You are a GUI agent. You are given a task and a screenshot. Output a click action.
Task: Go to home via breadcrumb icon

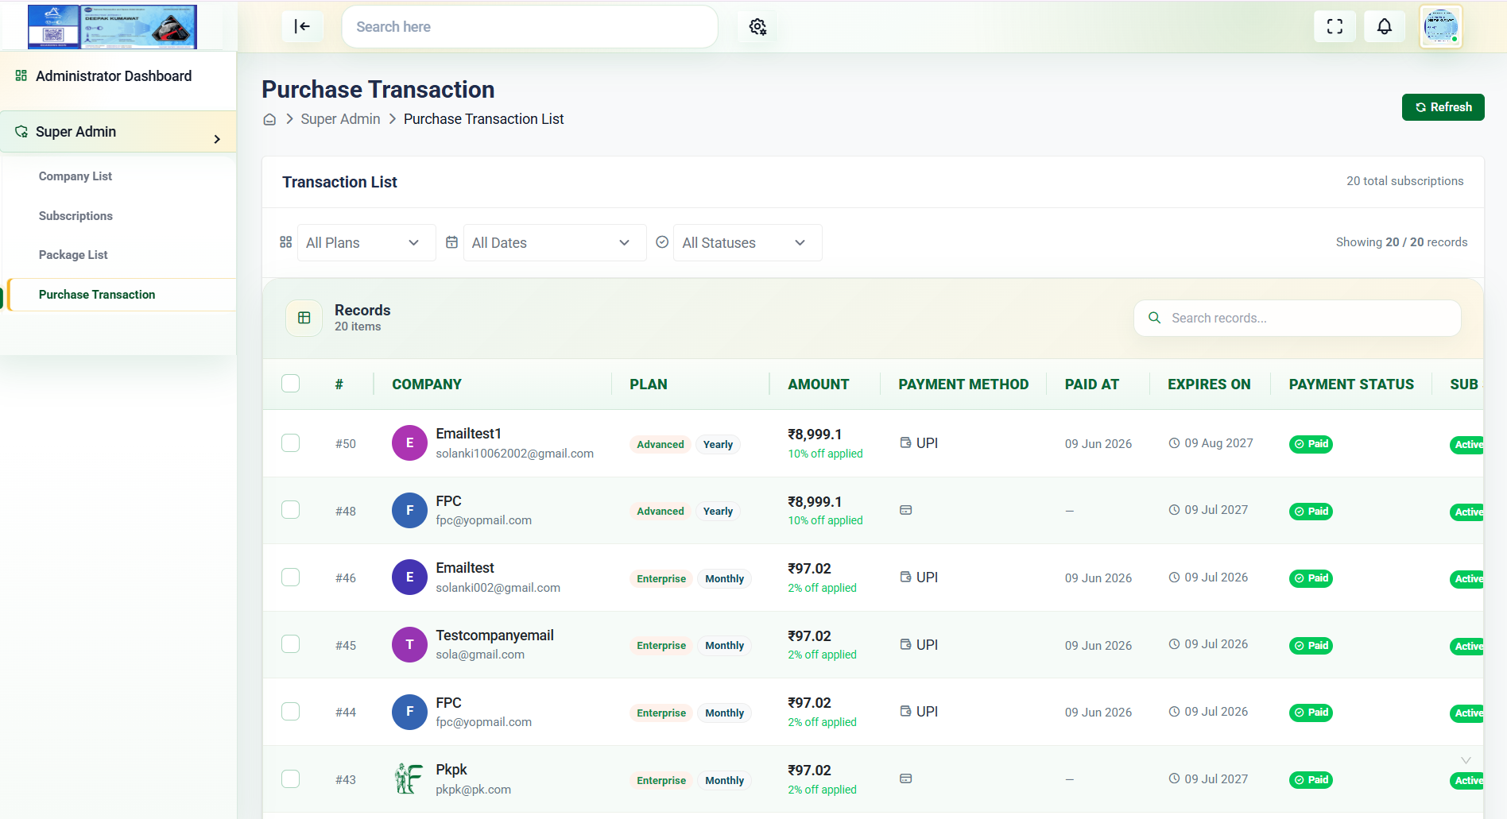tap(269, 119)
